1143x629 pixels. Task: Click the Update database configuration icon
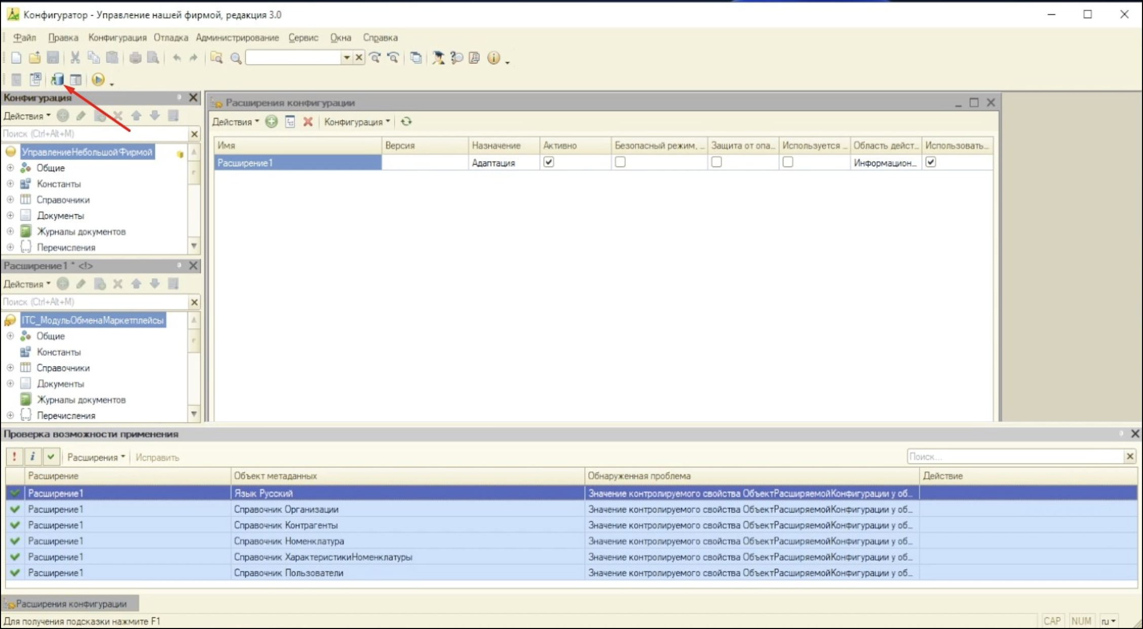click(57, 80)
